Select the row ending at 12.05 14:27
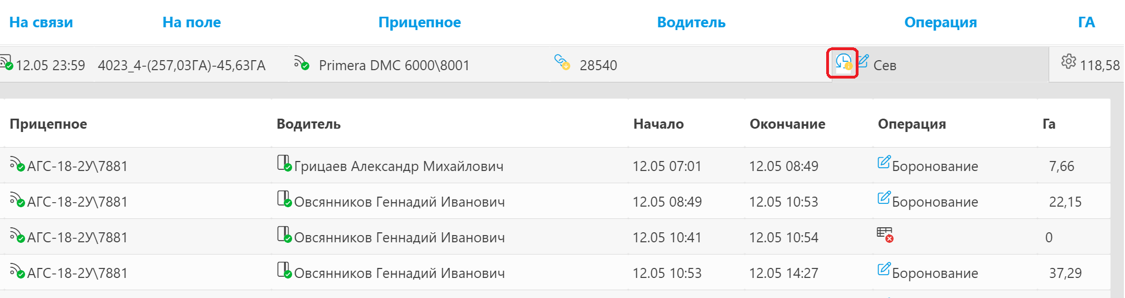The image size is (1125, 298). point(555,272)
